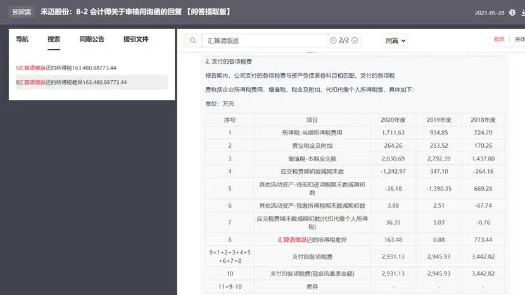This screenshot has height=295, width=525.
Task: Click the value 1,711.63
Action: point(393,133)
